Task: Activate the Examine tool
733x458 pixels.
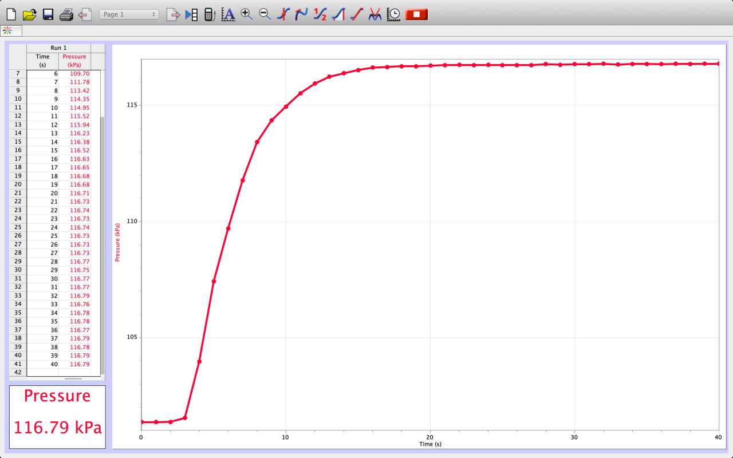Action: [x=283, y=14]
